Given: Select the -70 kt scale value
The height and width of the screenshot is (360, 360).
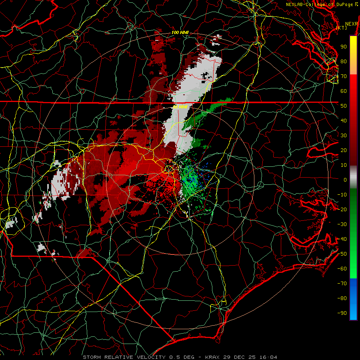Looking at the screenshot, I should click(342, 284).
